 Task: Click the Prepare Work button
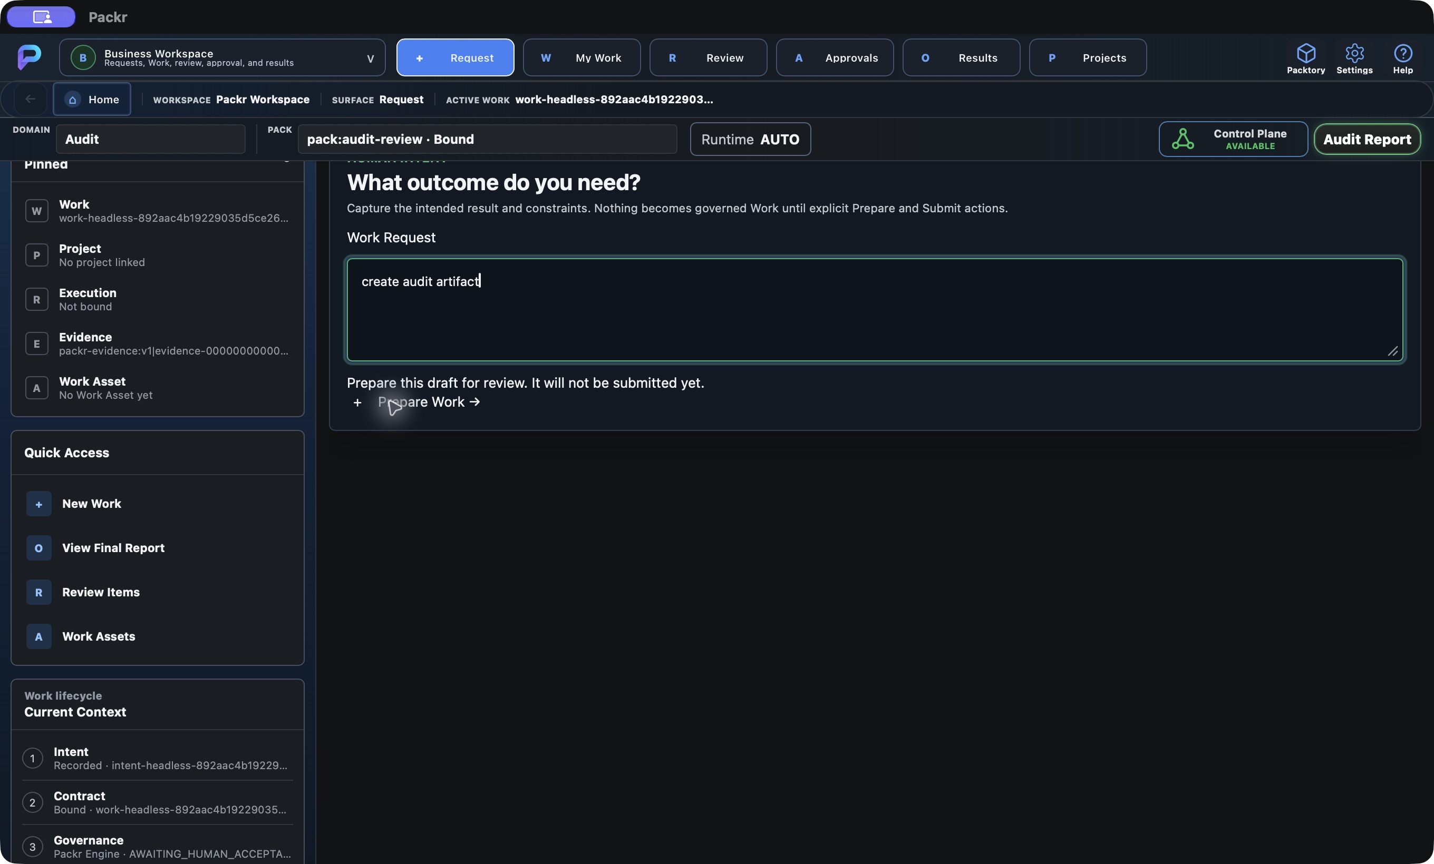pyautogui.click(x=416, y=402)
